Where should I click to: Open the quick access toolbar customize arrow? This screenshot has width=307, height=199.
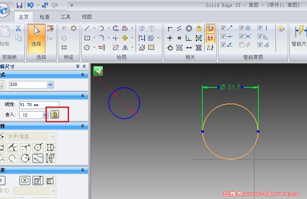pos(72,5)
